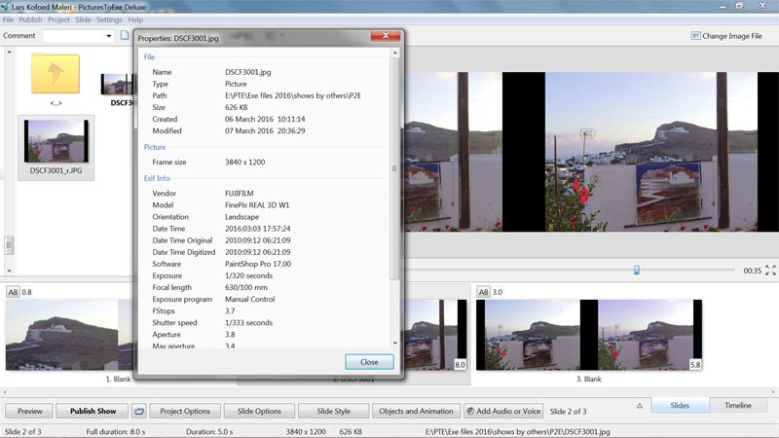The width and height of the screenshot is (779, 438).
Task: Click the AB label on slide 3
Action: [x=483, y=292]
